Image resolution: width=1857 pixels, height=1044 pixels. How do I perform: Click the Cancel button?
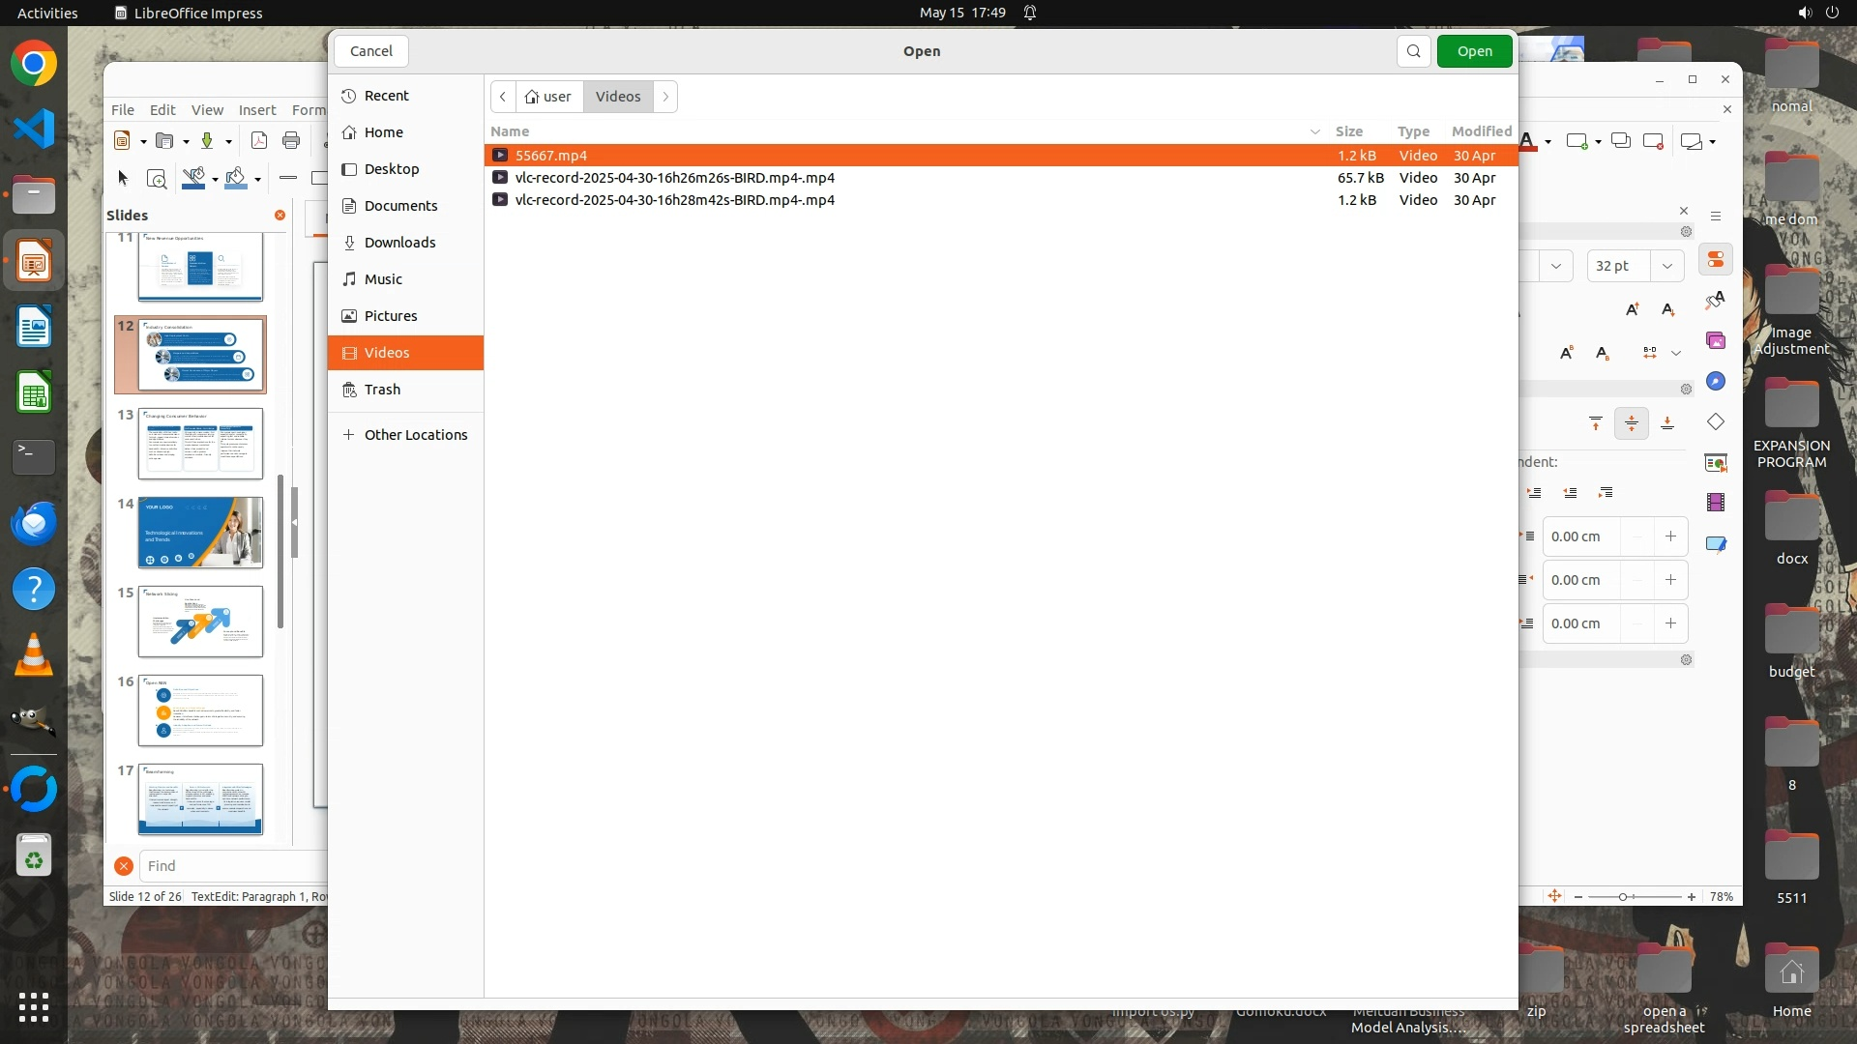pos(371,51)
